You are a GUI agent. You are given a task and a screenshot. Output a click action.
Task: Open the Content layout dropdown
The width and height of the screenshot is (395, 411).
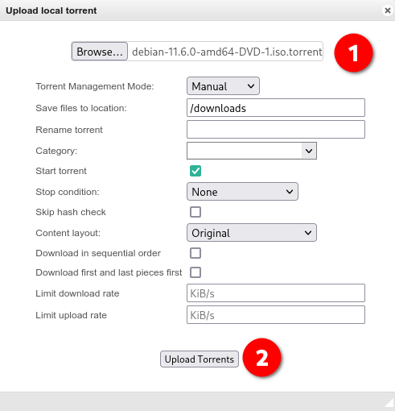(252, 233)
